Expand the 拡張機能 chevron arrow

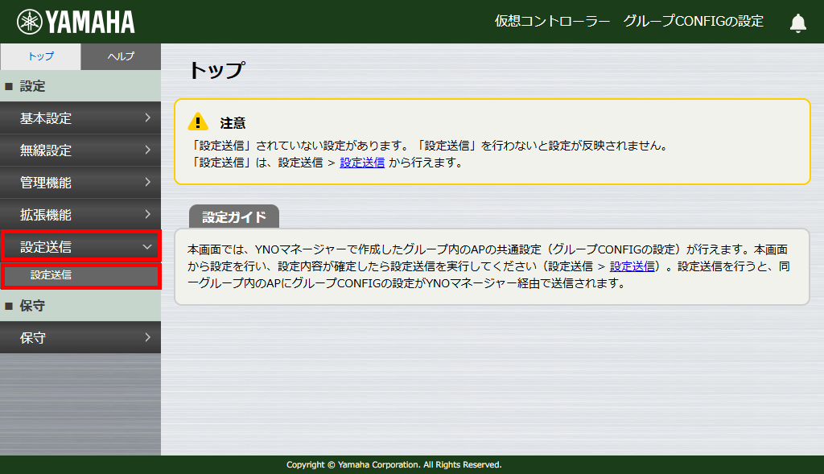point(148,214)
